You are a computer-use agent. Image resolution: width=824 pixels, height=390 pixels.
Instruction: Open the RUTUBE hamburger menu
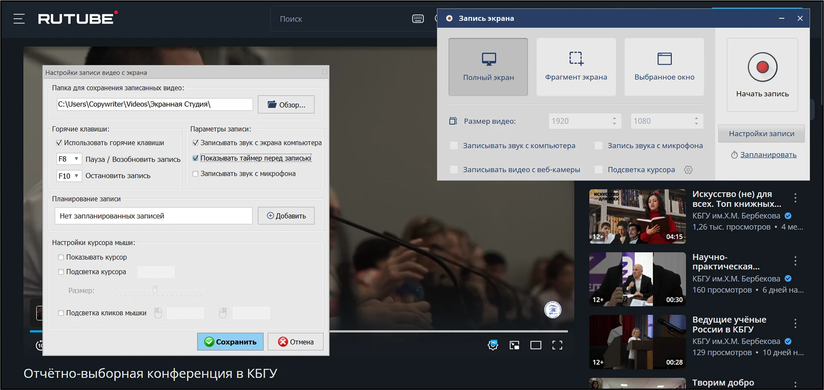[19, 19]
